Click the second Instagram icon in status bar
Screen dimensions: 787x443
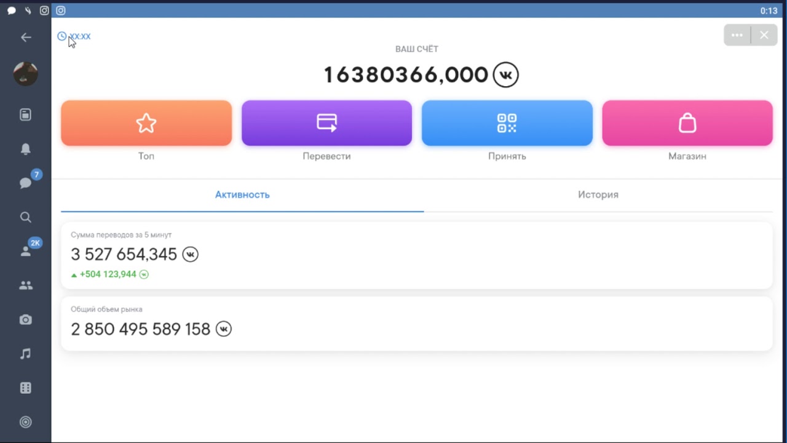(60, 10)
